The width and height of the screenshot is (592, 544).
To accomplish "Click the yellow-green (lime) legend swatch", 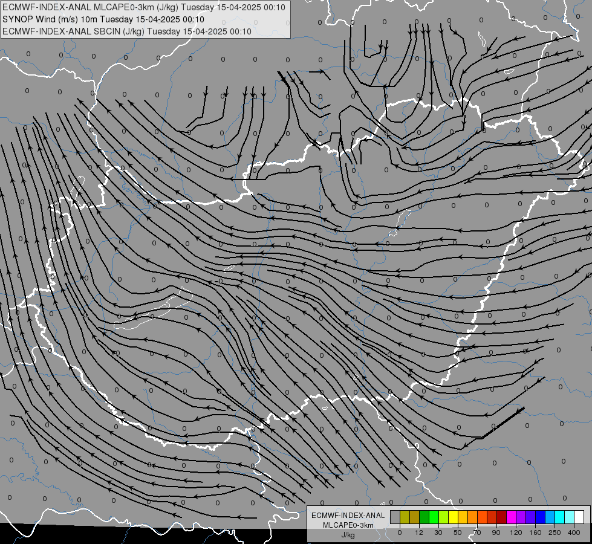I will 444,517.
